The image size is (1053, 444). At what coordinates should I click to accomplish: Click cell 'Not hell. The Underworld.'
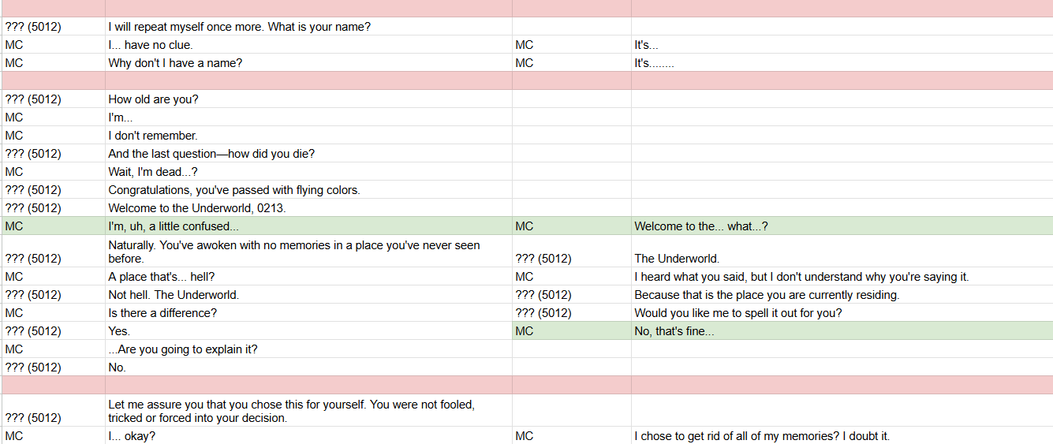[x=308, y=295]
